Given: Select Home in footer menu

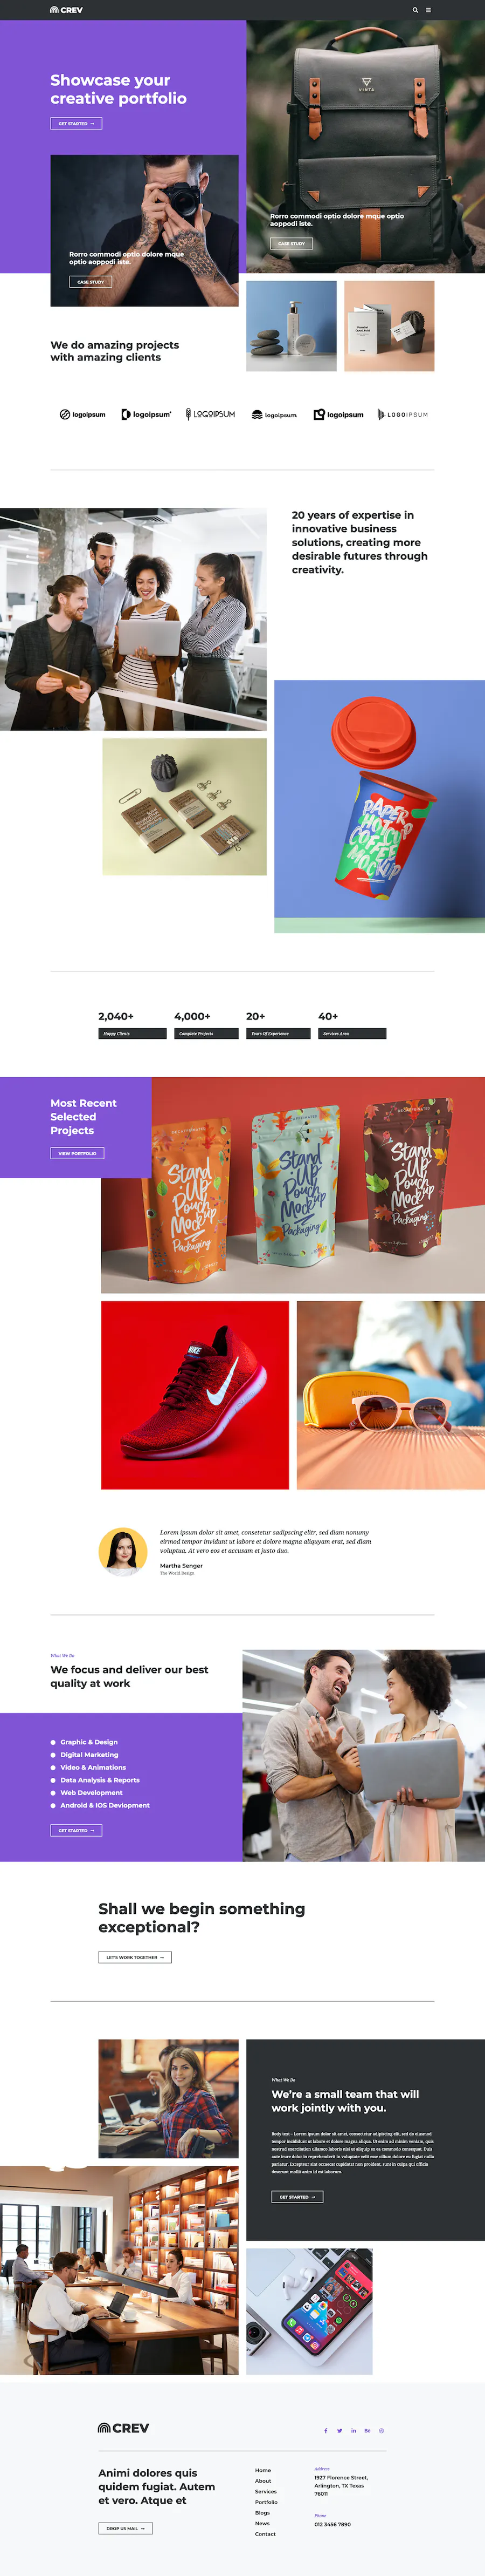Looking at the screenshot, I should (x=262, y=2470).
